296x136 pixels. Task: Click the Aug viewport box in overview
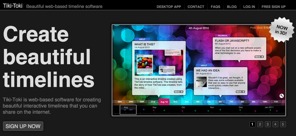[128, 110]
